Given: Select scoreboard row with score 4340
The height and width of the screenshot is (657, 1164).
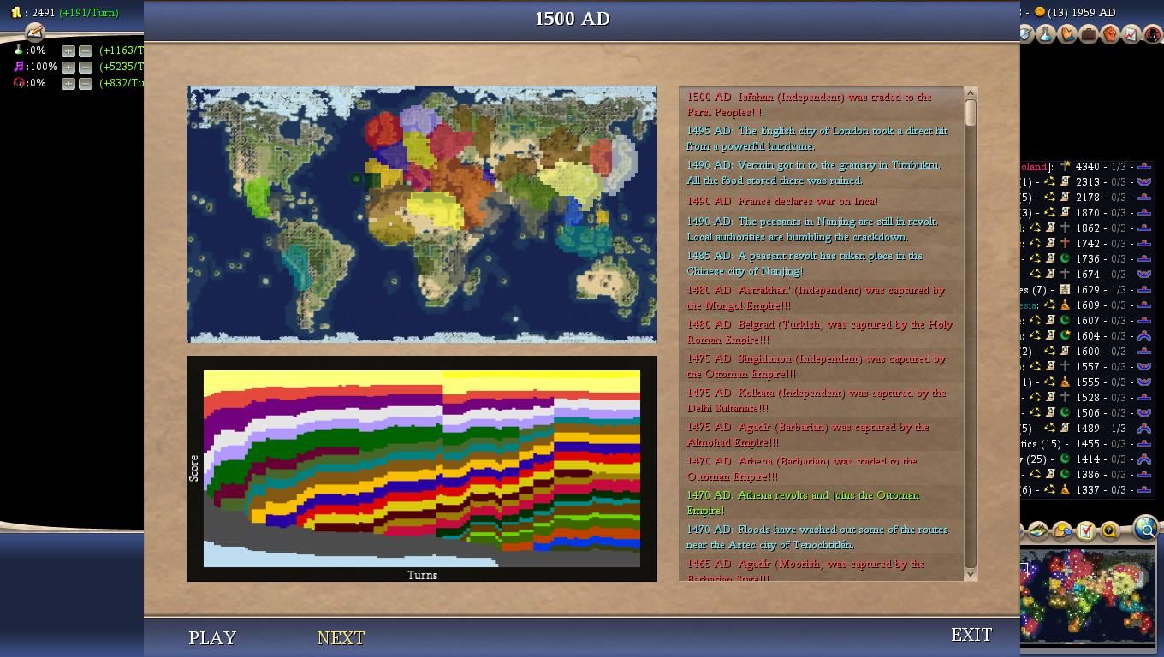Looking at the screenshot, I should 1087,167.
